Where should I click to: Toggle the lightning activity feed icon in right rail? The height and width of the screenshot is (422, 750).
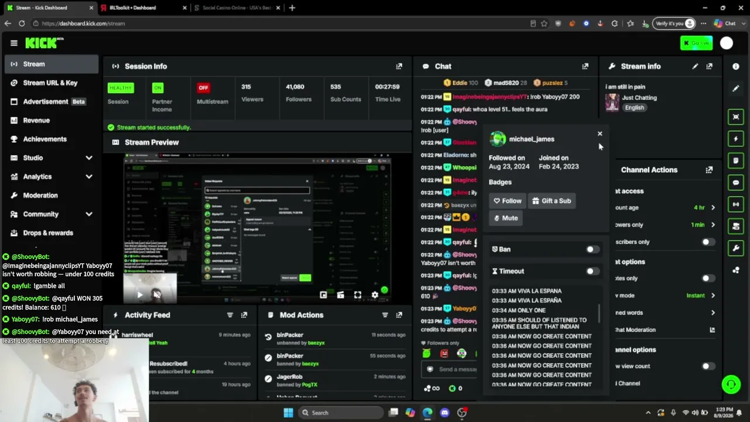pyautogui.click(x=736, y=139)
